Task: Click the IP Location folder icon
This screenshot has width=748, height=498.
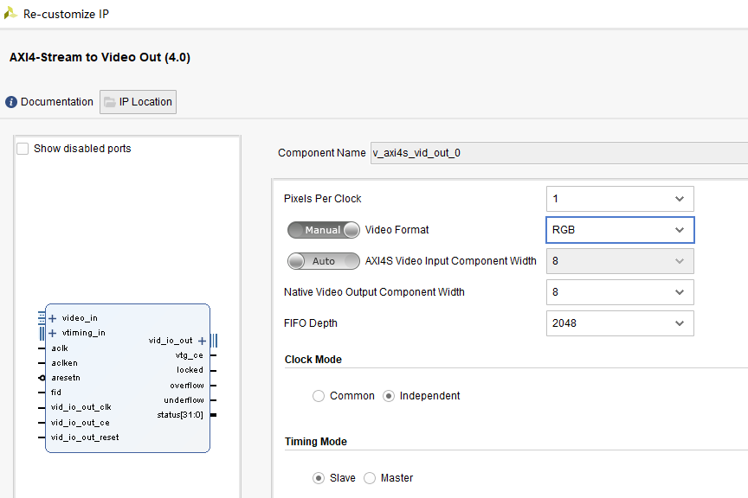Action: point(109,102)
